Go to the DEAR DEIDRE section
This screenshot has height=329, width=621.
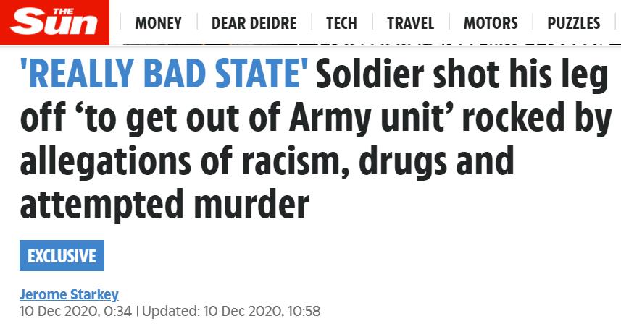coord(254,23)
